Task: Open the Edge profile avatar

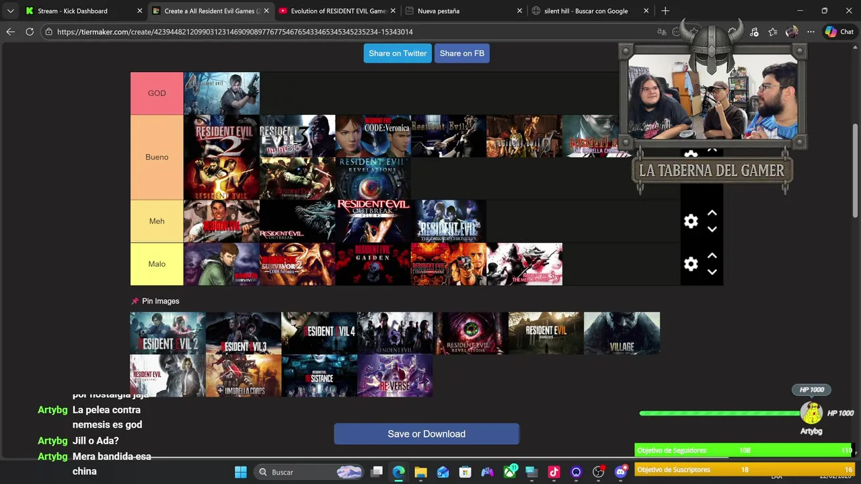Action: pyautogui.click(x=792, y=32)
